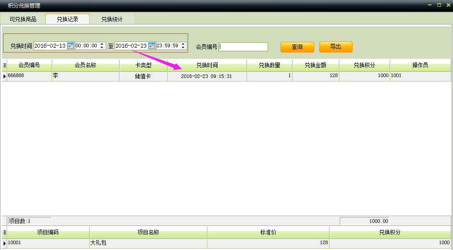453x250 pixels.
Task: Minimize the 积分兑换管理 window
Action: click(x=430, y=5)
